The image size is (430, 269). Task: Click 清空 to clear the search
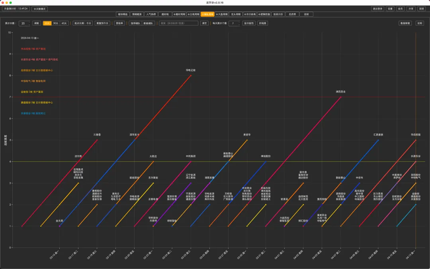[x=205, y=24]
